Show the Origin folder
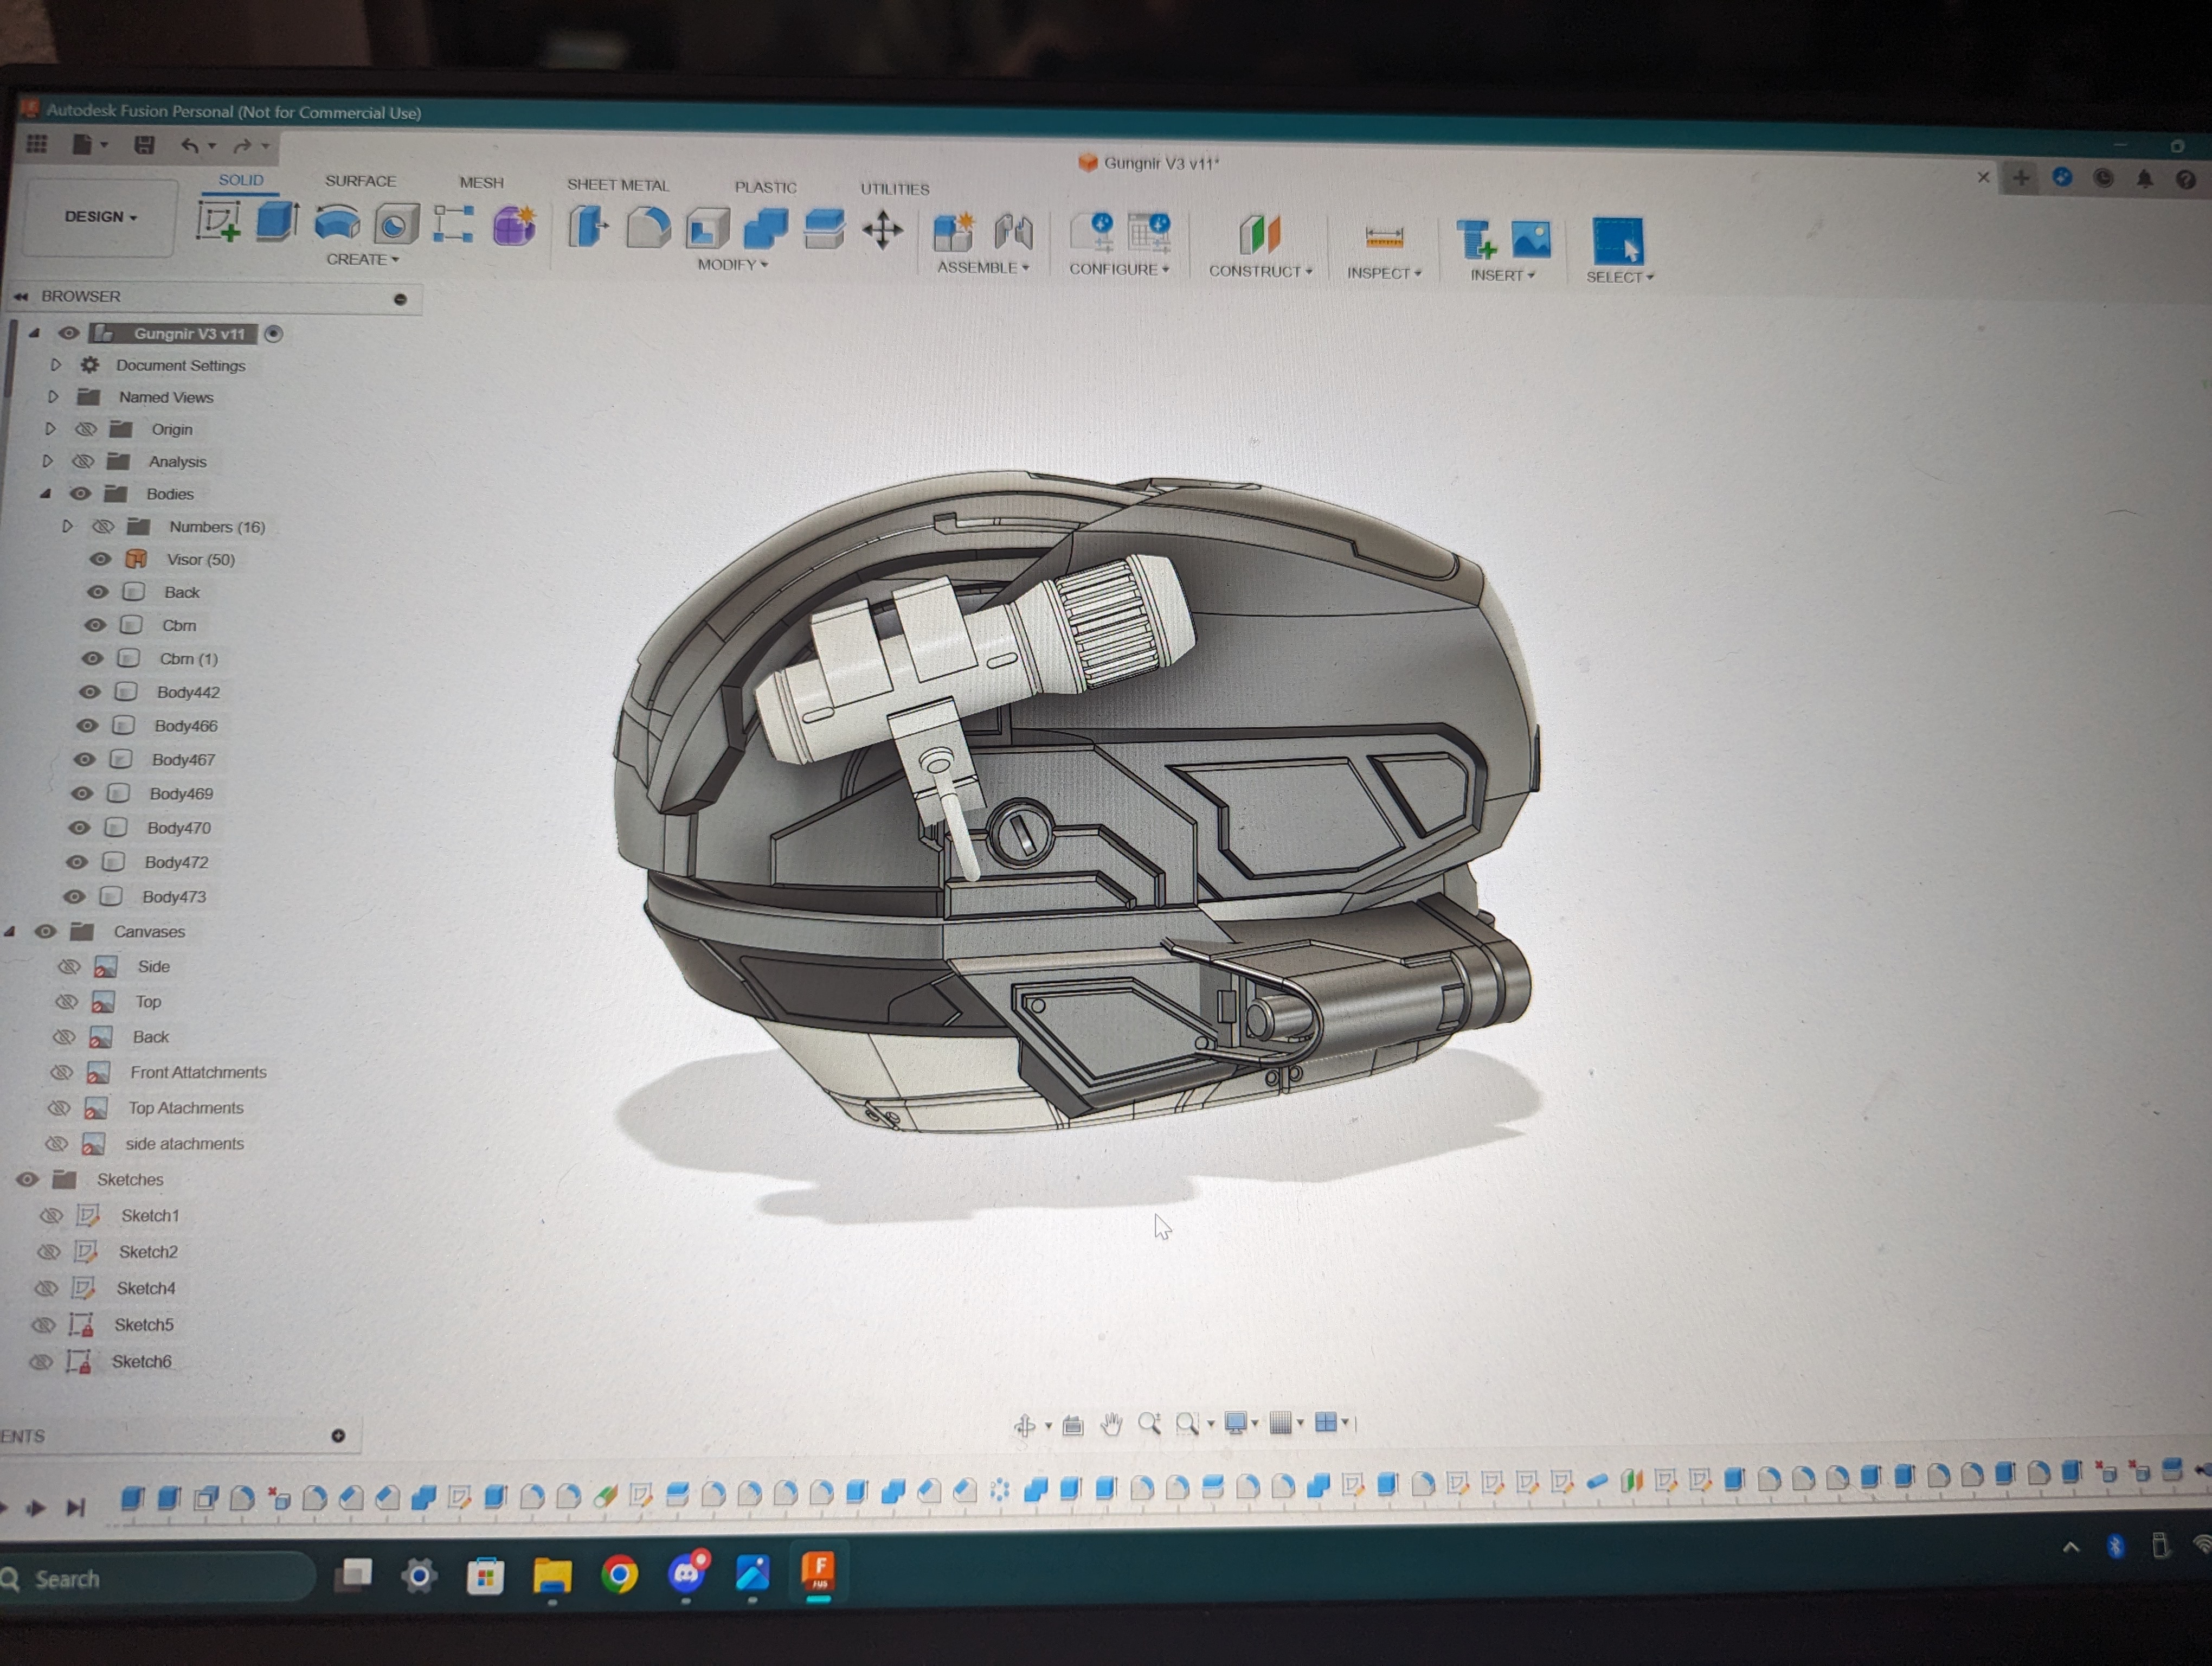This screenshot has height=1666, width=2212. click(86, 429)
